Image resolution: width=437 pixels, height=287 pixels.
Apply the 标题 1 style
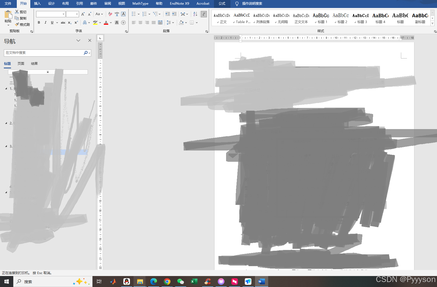(x=321, y=18)
